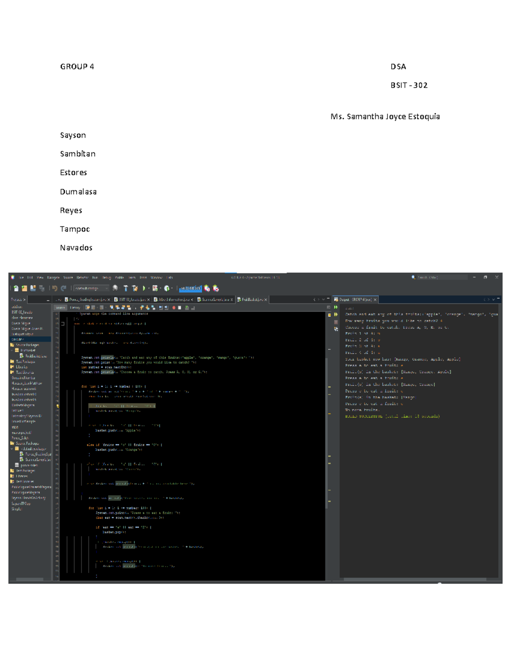Click the Profile Project toolbar icon
The image size is (511, 662).
[167, 289]
